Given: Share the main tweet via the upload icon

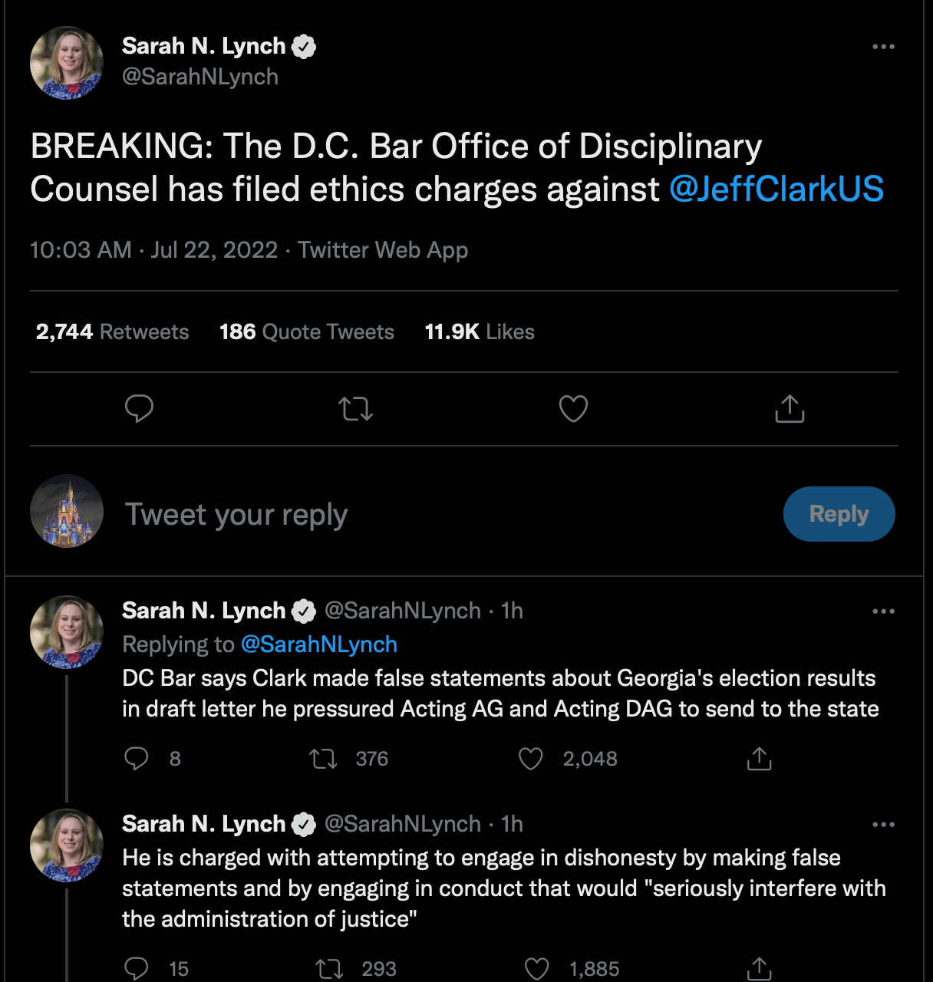Looking at the screenshot, I should tap(790, 409).
